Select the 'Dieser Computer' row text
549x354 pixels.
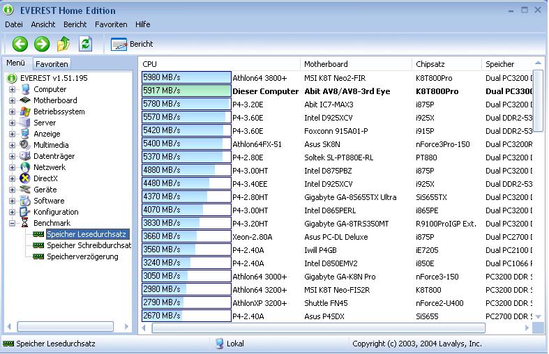[265, 91]
